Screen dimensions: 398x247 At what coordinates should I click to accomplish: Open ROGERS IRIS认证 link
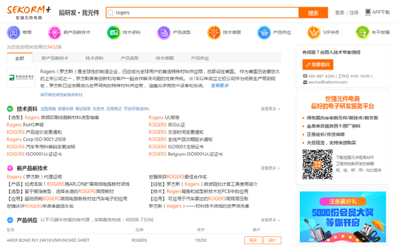pos(166,124)
